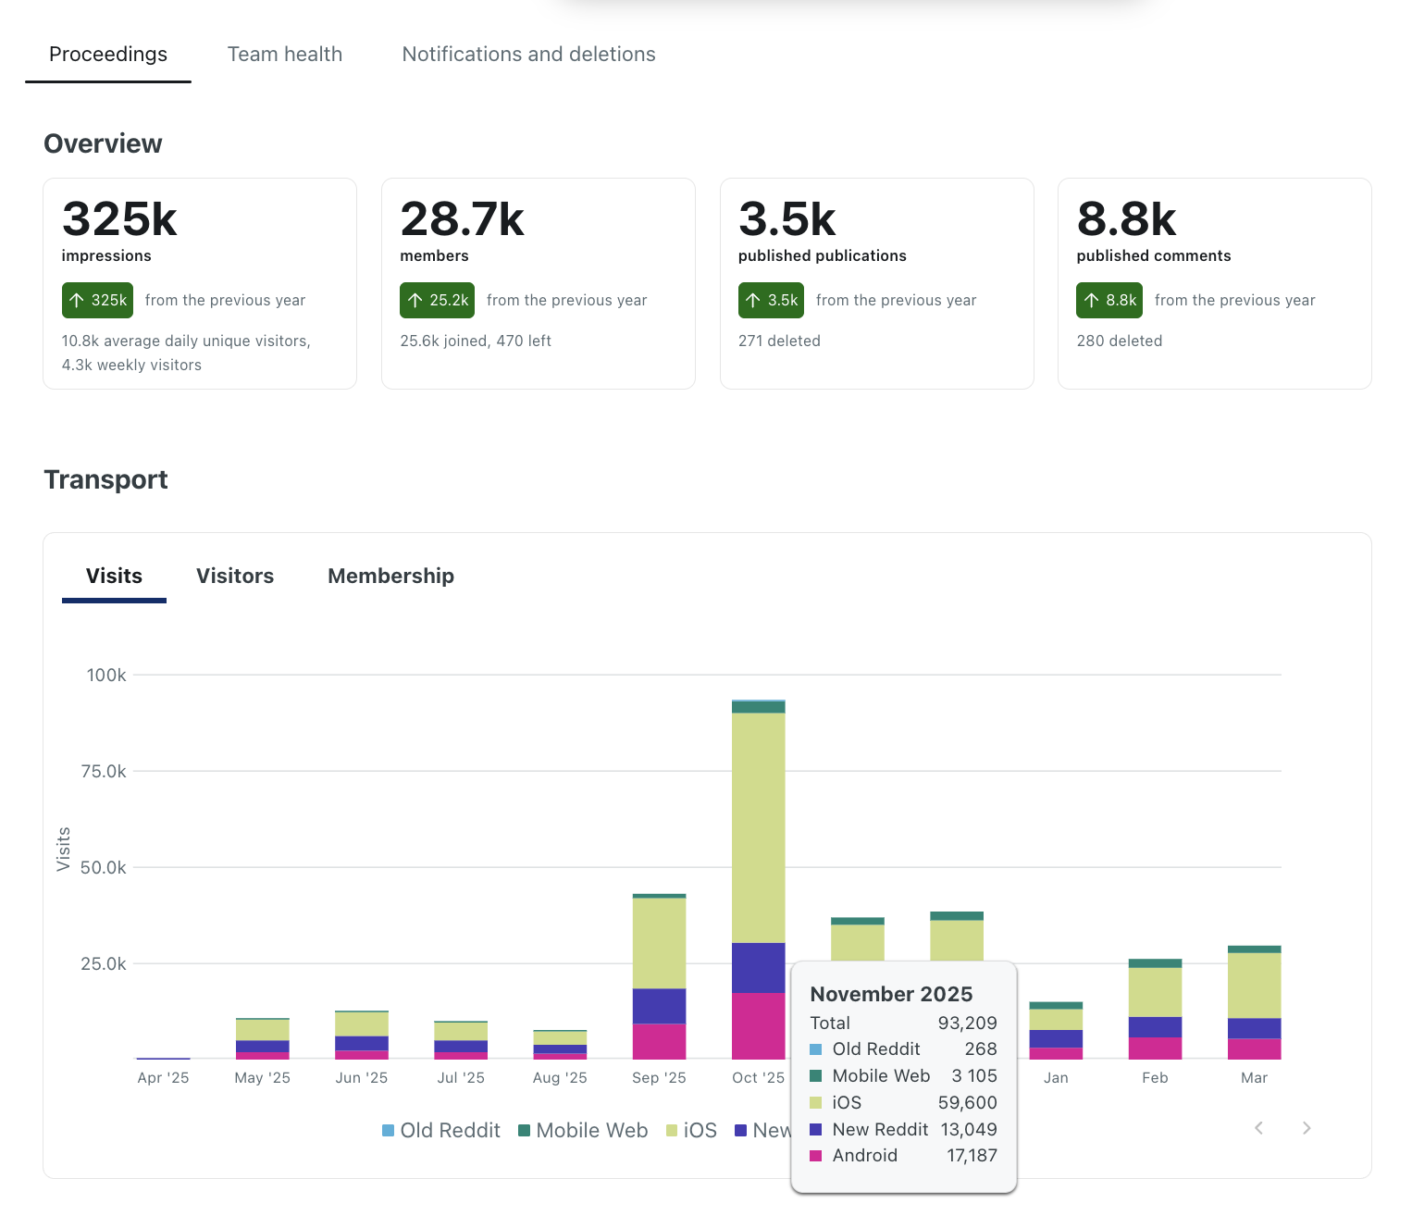Go to previous legend page with left chevron

[1258, 1127]
